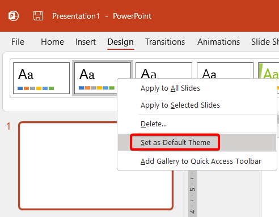
Task: Select the fourth theme thumbnail in the gallery
Action: pyautogui.click(x=225, y=71)
